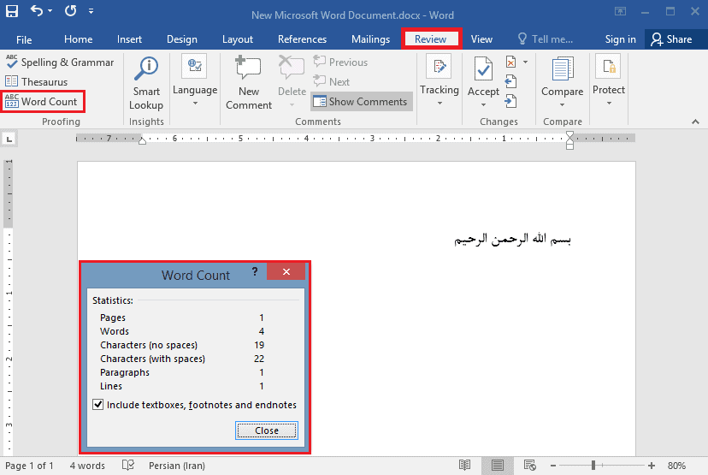Screen dimensions: 708x475
Task: Click the zoom in plus button
Action: (651, 466)
